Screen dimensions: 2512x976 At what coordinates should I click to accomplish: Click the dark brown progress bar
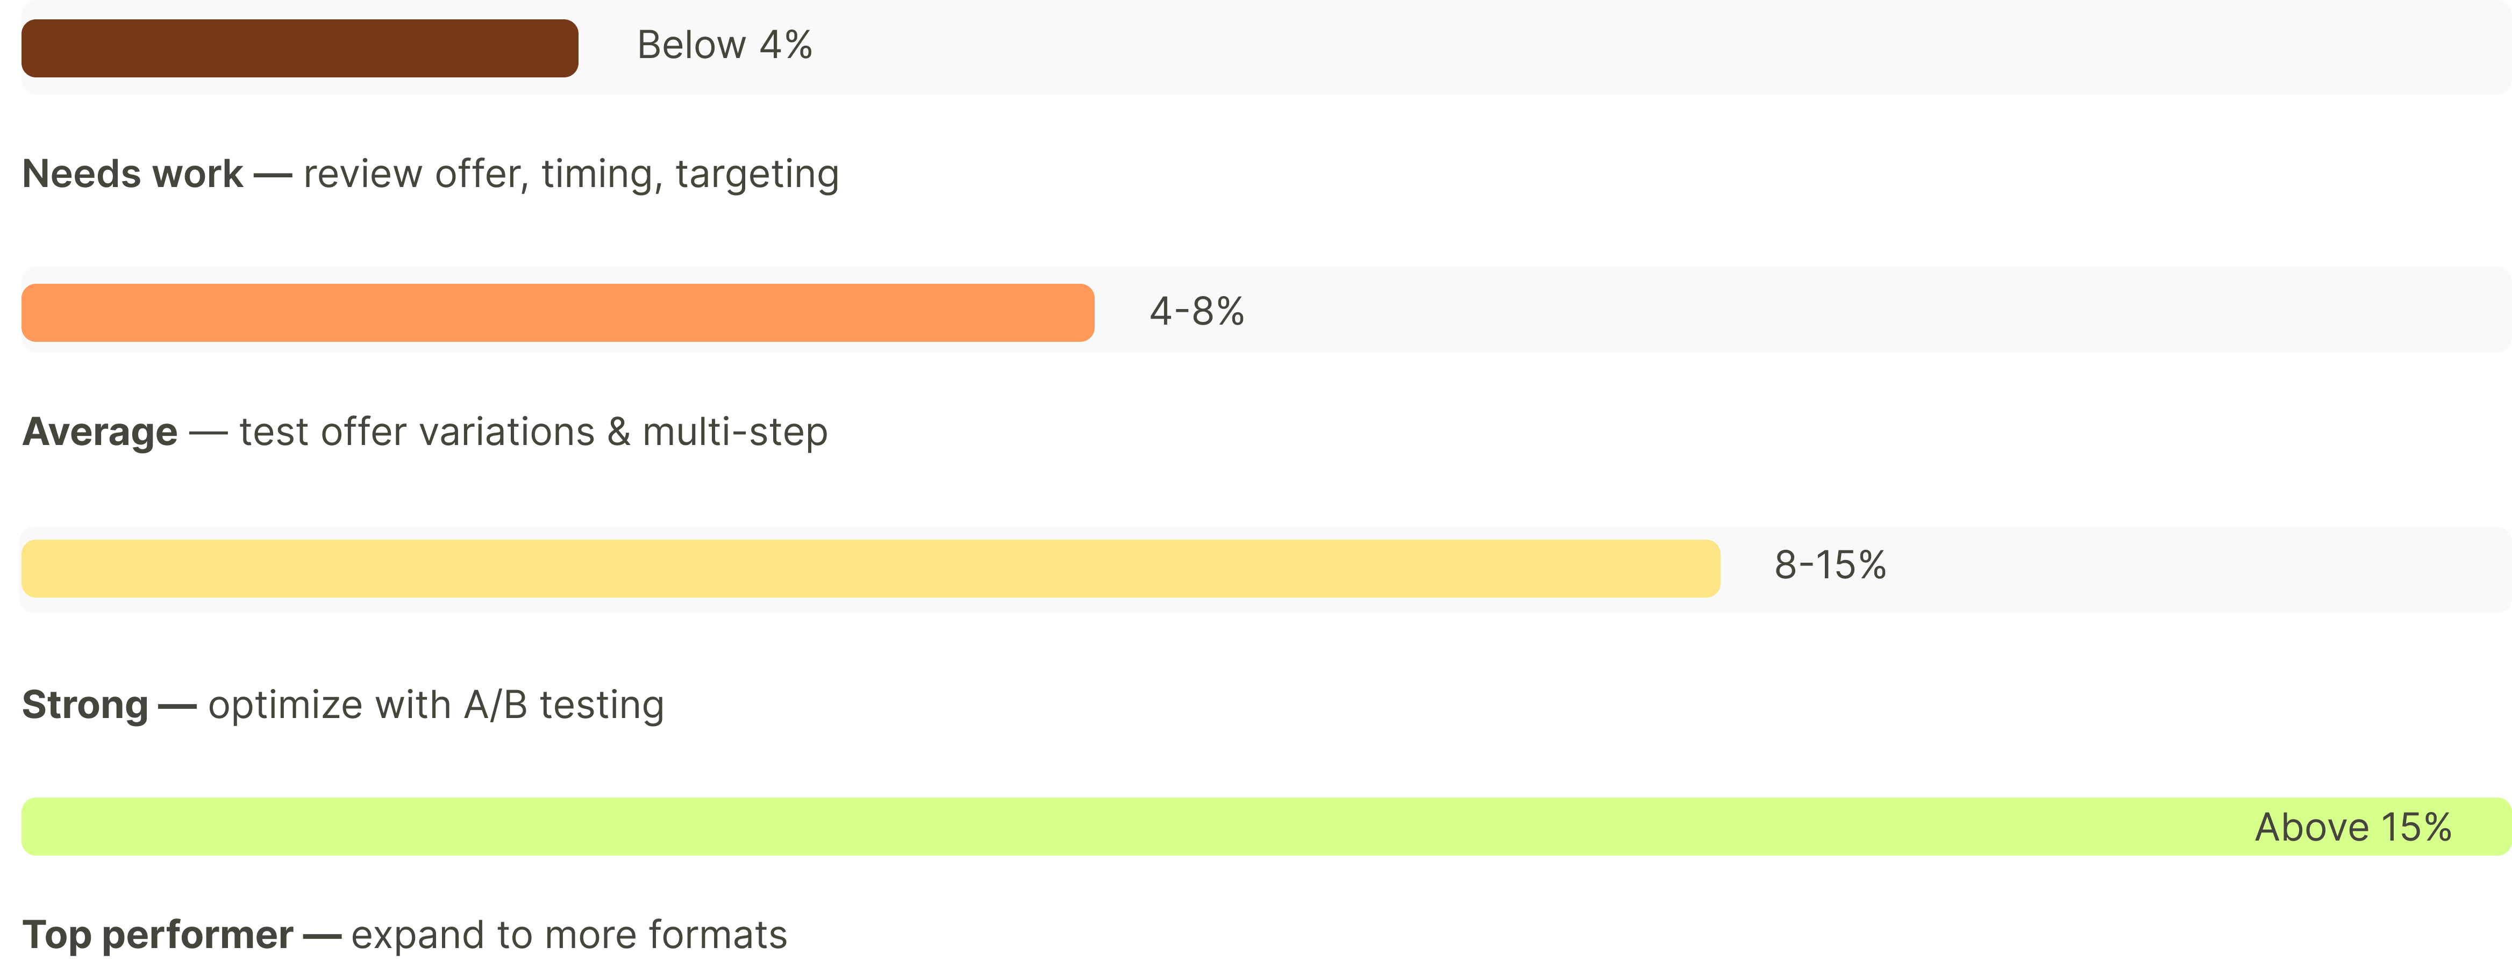coord(299,48)
